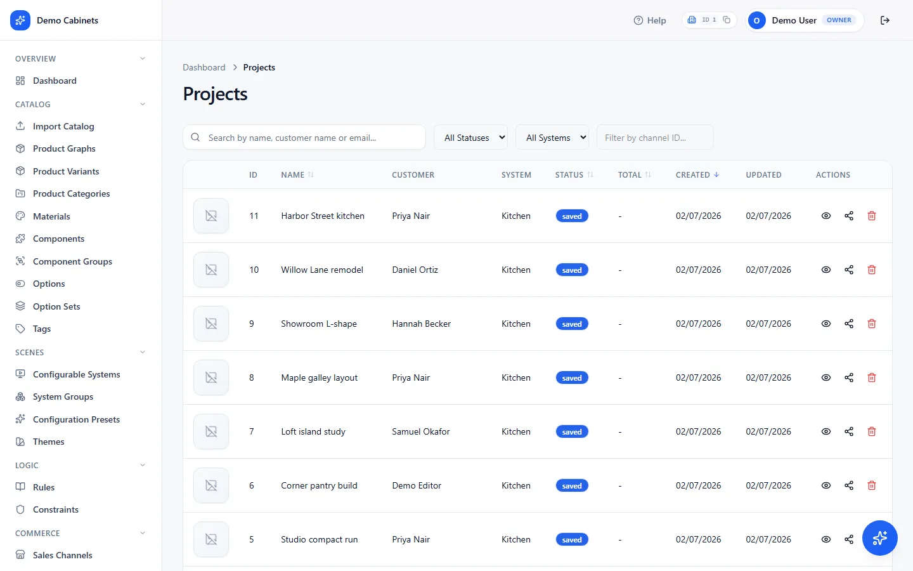This screenshot has width=913, height=571.
Task: Go to Dashboard breadcrumb link
Action: (x=204, y=67)
